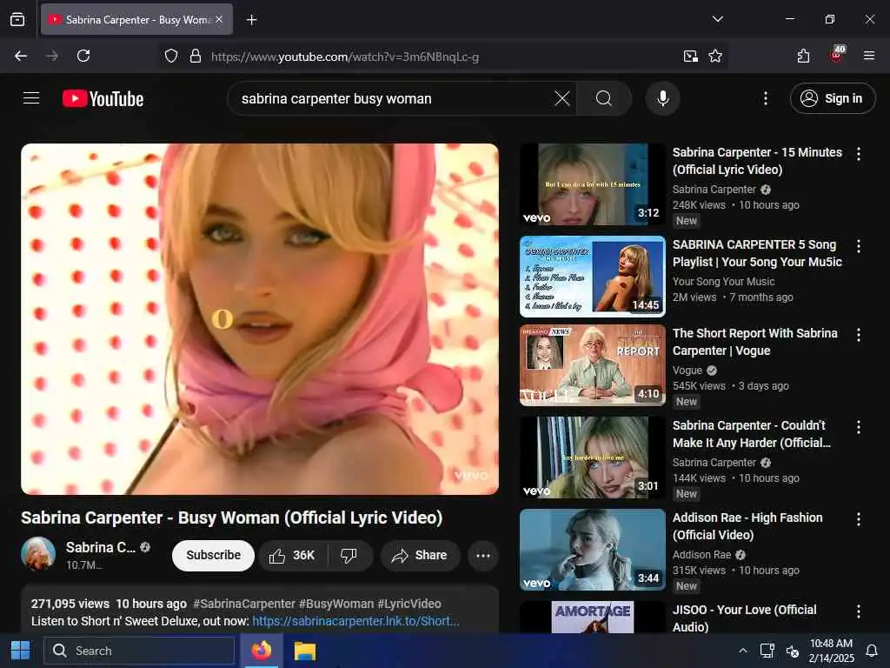The height and width of the screenshot is (668, 890).
Task: Click the Firefox address bar URL
Action: point(345,57)
